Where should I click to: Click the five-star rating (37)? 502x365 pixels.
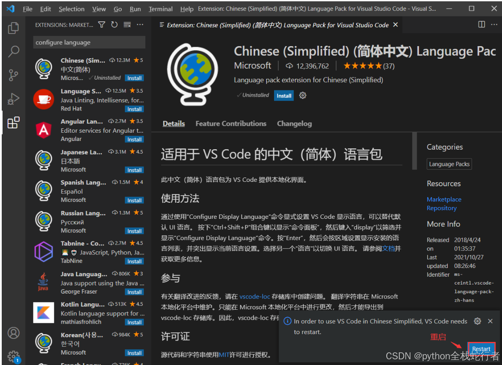point(369,66)
